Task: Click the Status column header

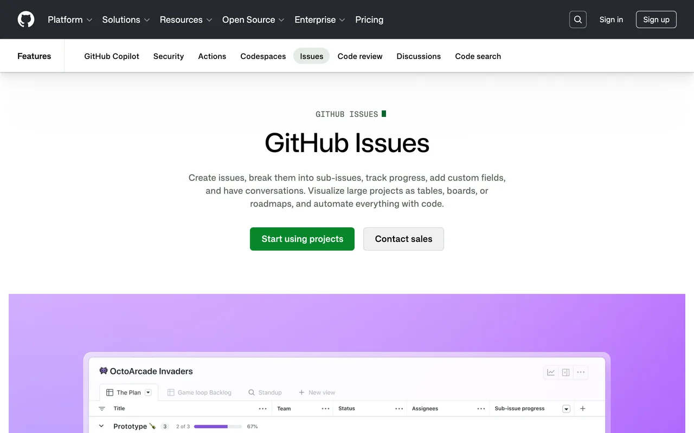Action: (x=346, y=409)
